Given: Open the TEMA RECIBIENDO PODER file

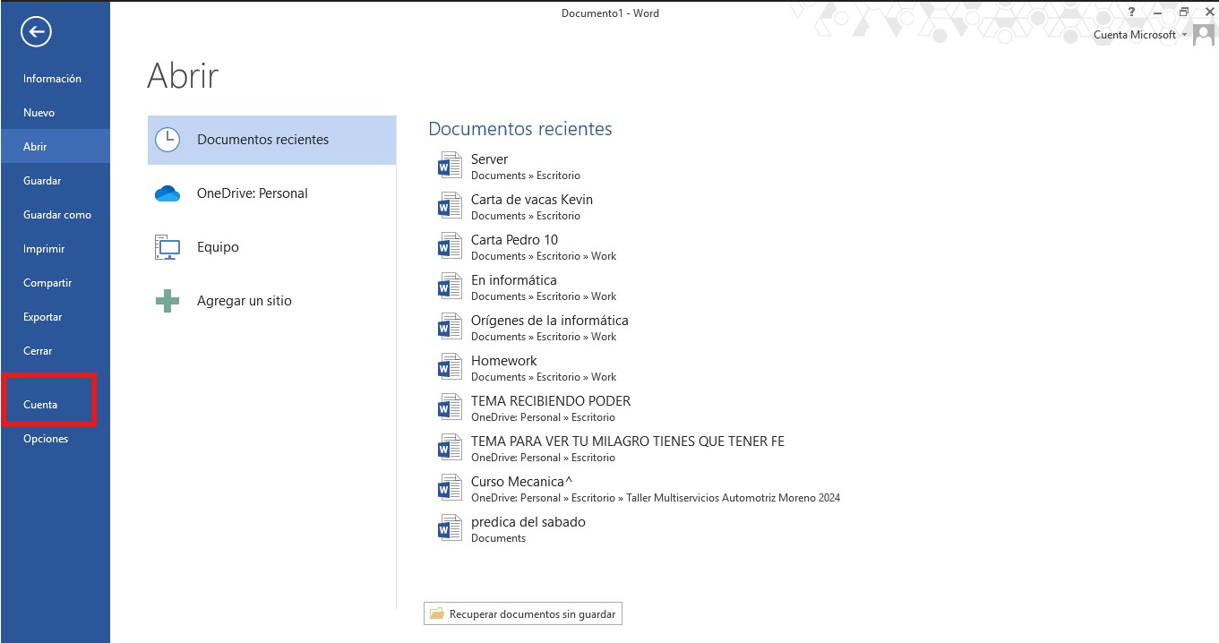Looking at the screenshot, I should point(550,401).
